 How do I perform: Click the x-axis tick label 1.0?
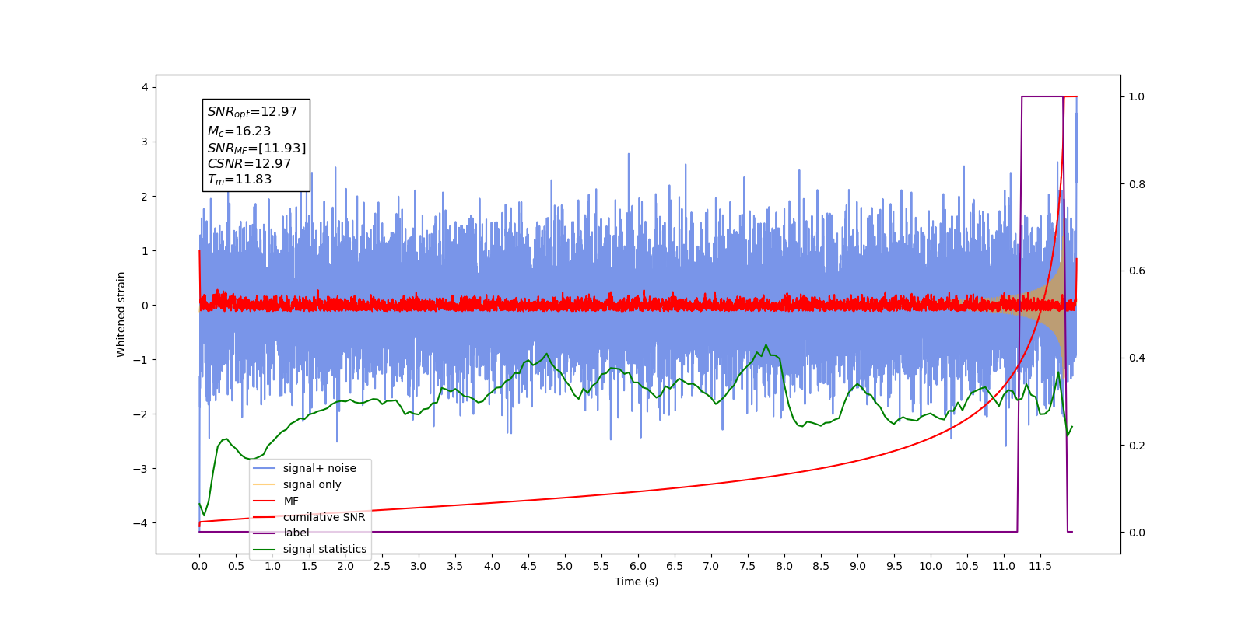tap(272, 566)
